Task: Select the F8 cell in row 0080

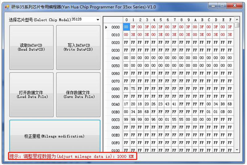Action: tap(126, 89)
